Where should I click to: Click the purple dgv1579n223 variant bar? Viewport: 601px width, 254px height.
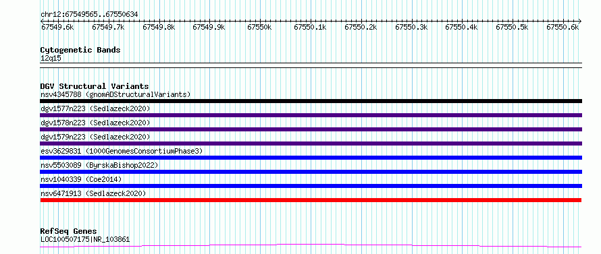[311, 144]
